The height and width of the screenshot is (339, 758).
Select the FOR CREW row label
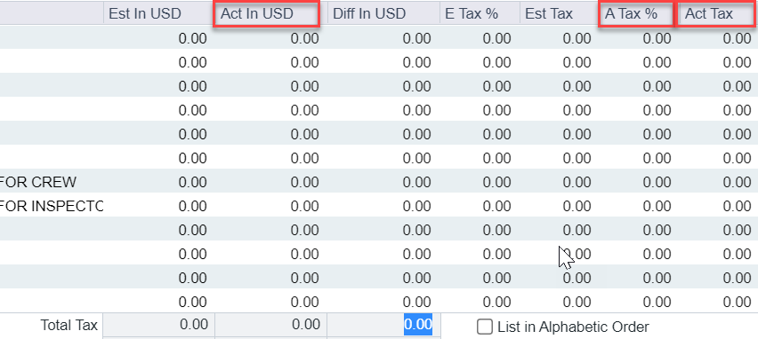click(38, 182)
